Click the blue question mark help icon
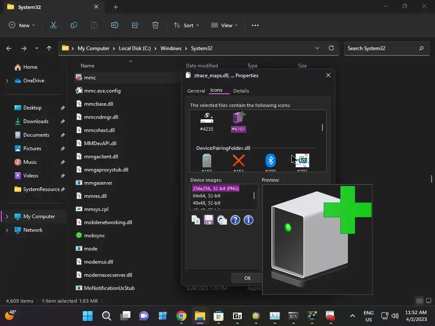 coord(235,220)
